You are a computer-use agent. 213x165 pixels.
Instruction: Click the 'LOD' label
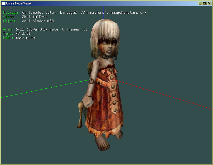(6, 38)
